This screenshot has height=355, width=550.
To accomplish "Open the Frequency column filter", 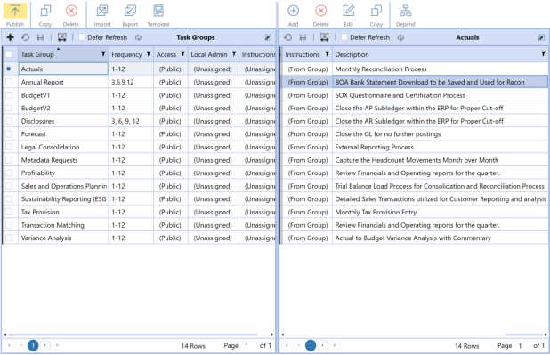I will click(x=149, y=54).
